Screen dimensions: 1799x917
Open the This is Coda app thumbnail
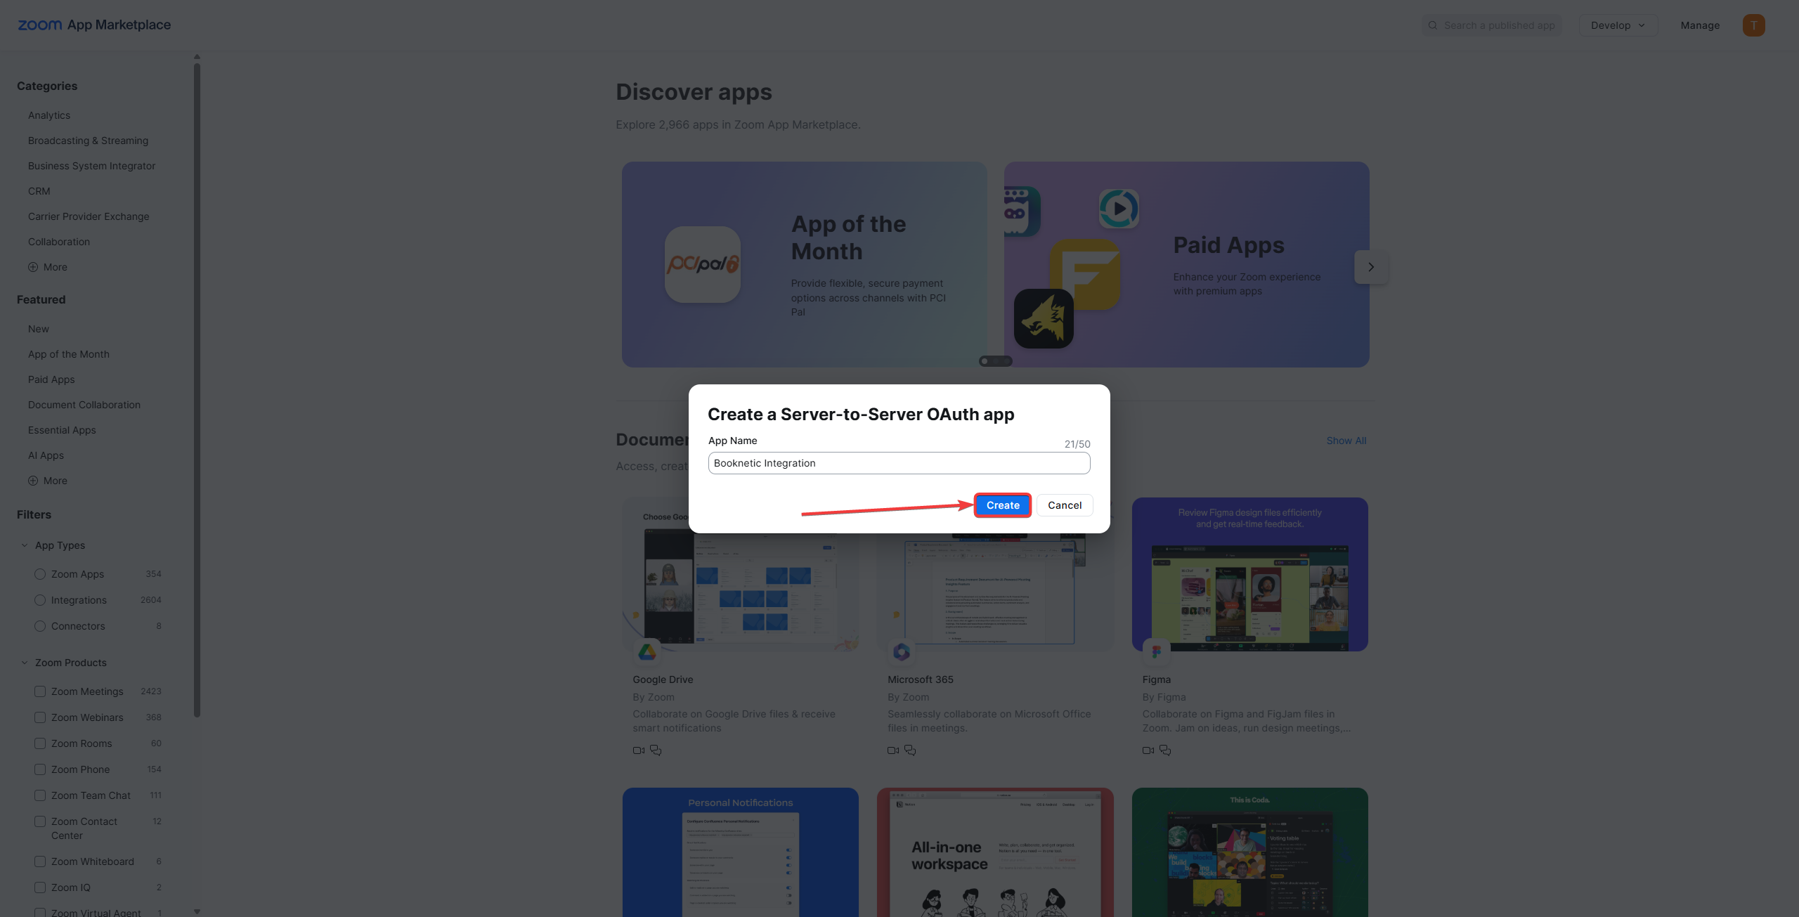pyautogui.click(x=1249, y=852)
